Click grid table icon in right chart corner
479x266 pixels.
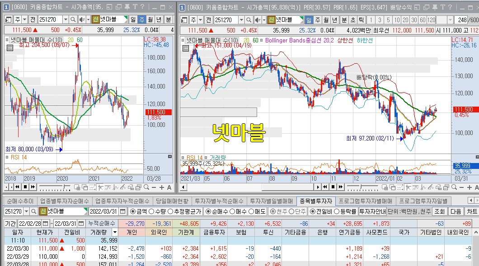pyautogui.click(x=185, y=48)
